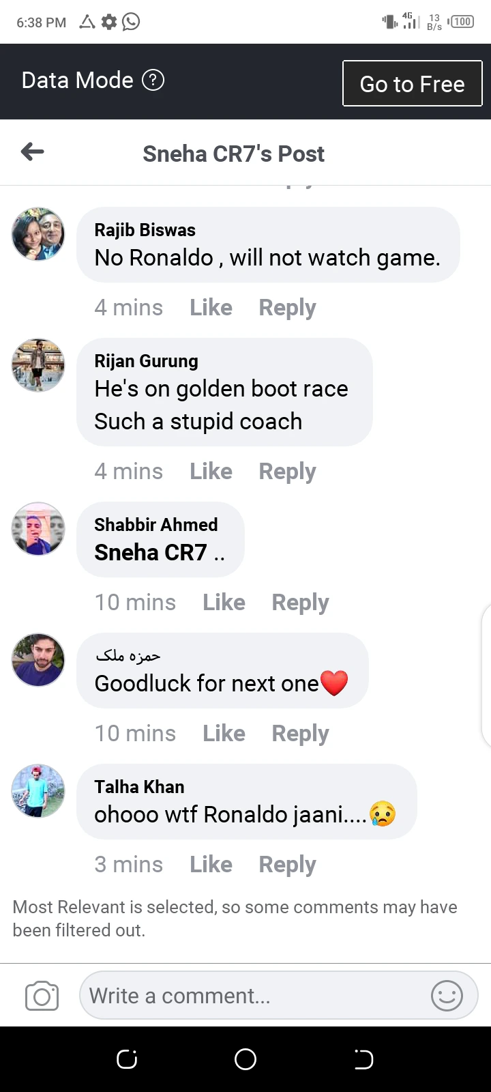
Task: Open the Data Mode help question mark
Action: 153,81
